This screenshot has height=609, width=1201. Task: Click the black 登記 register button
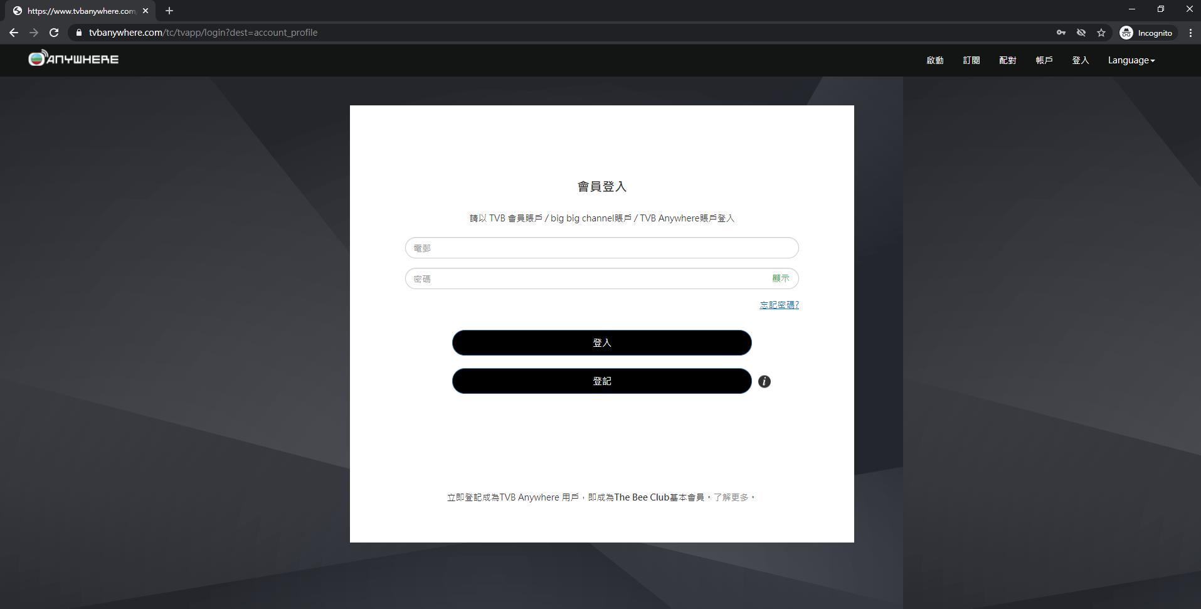click(601, 381)
